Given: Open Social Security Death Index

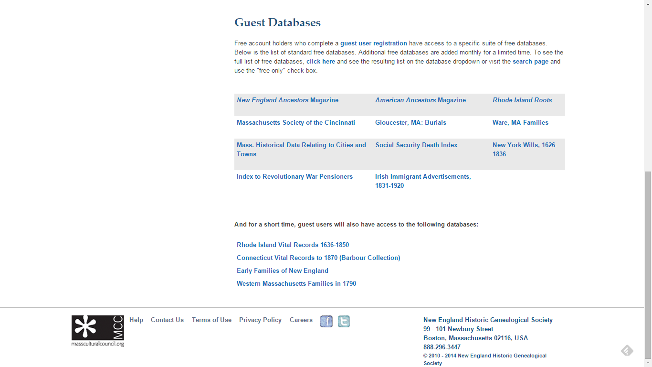Looking at the screenshot, I should (416, 145).
